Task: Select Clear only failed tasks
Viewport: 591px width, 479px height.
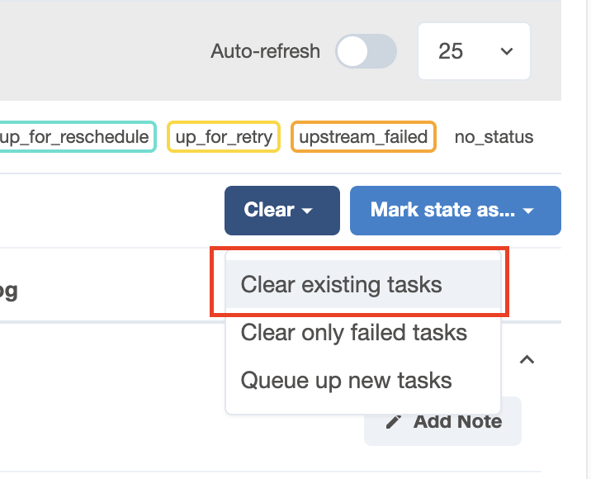Action: (x=353, y=333)
